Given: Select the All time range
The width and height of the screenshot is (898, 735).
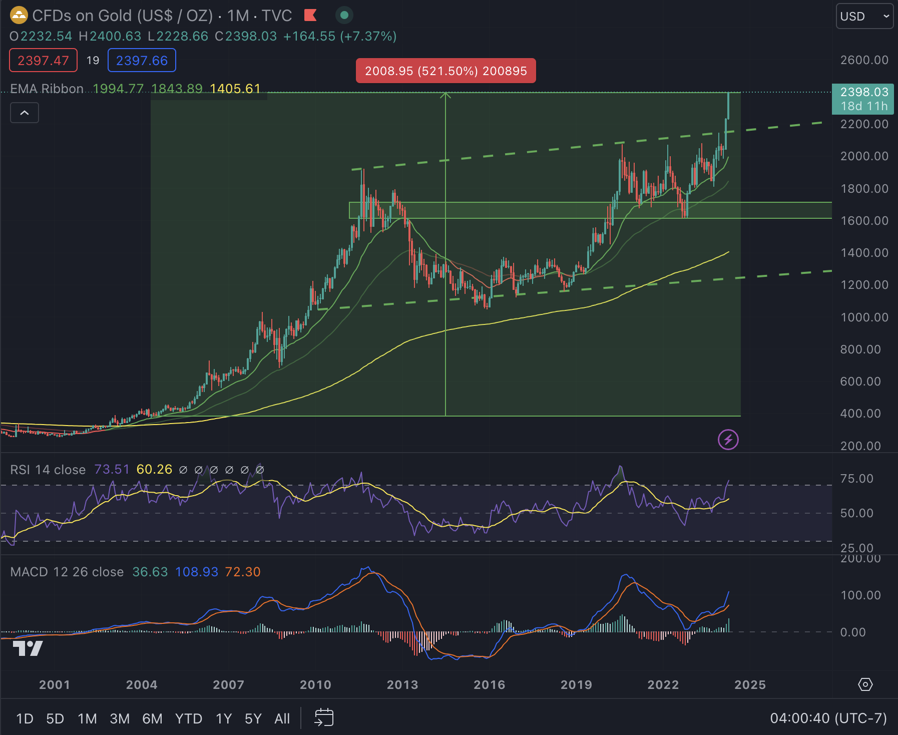Looking at the screenshot, I should point(282,718).
